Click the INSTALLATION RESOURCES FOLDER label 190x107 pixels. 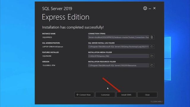102,62
